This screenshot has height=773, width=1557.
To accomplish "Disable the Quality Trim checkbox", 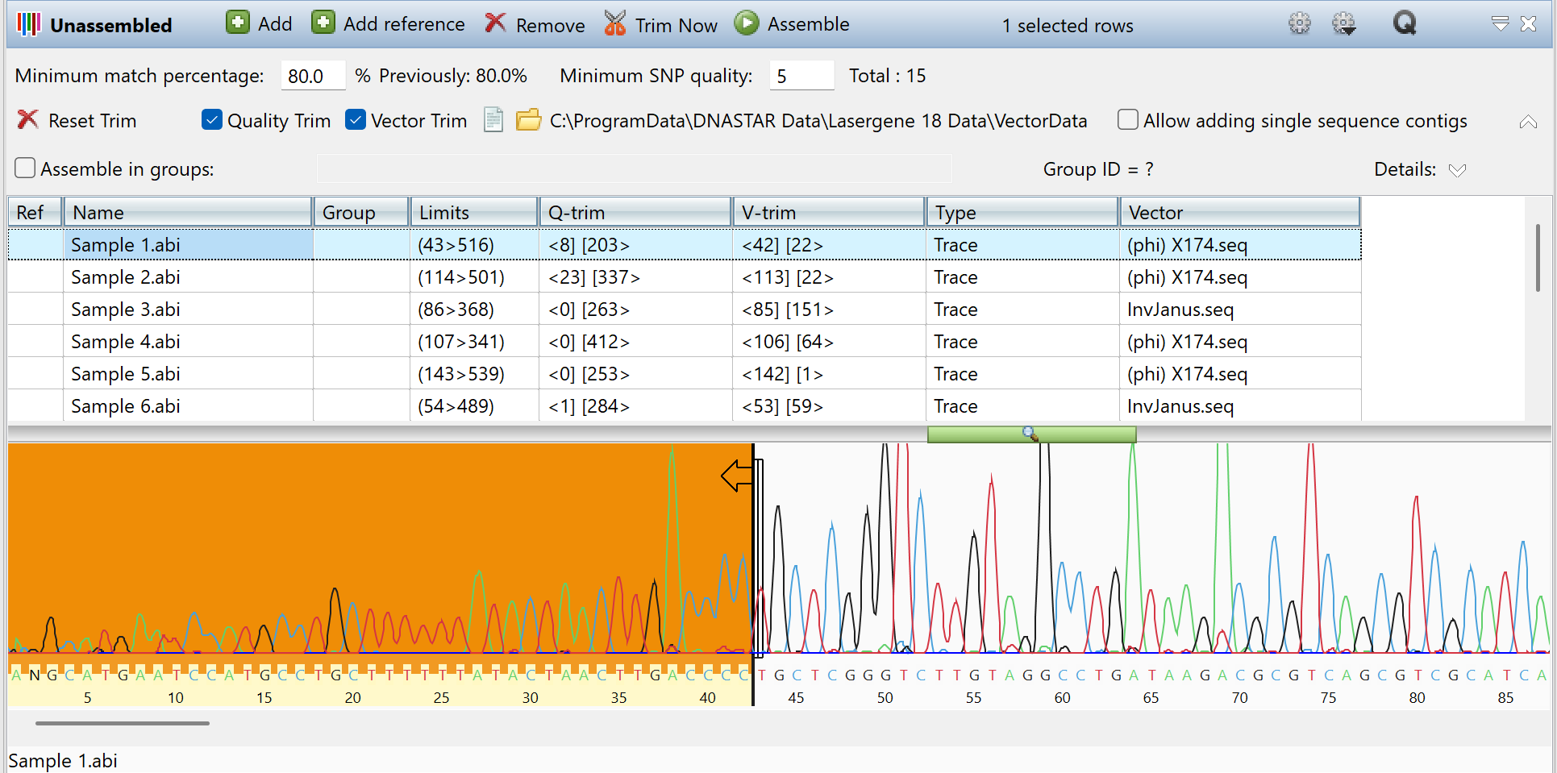I will pos(211,119).
